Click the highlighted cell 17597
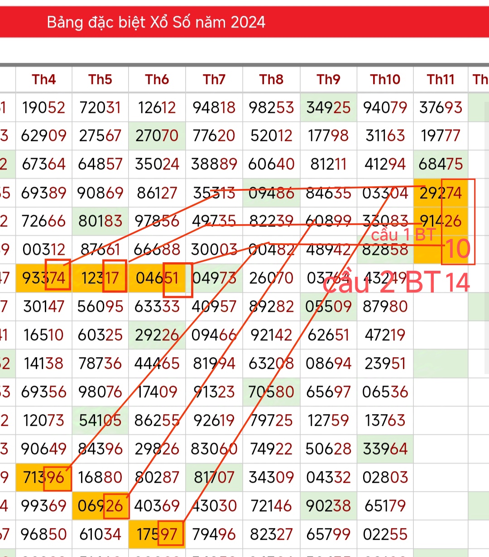 pyautogui.click(x=157, y=534)
